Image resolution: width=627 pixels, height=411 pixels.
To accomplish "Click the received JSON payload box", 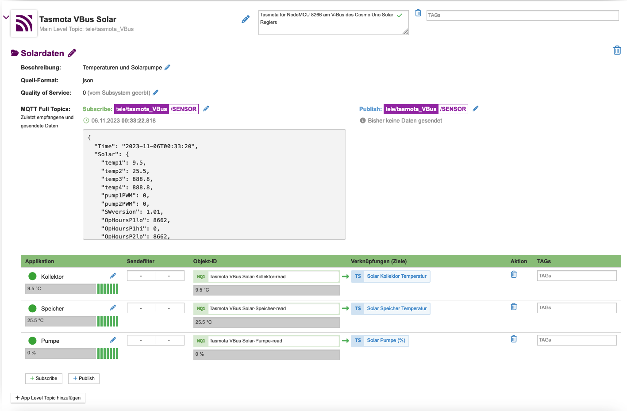I will click(x=214, y=184).
